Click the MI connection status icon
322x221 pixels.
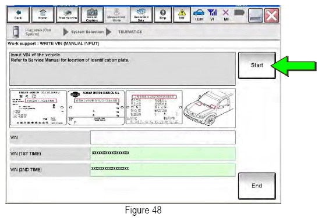tap(226, 15)
